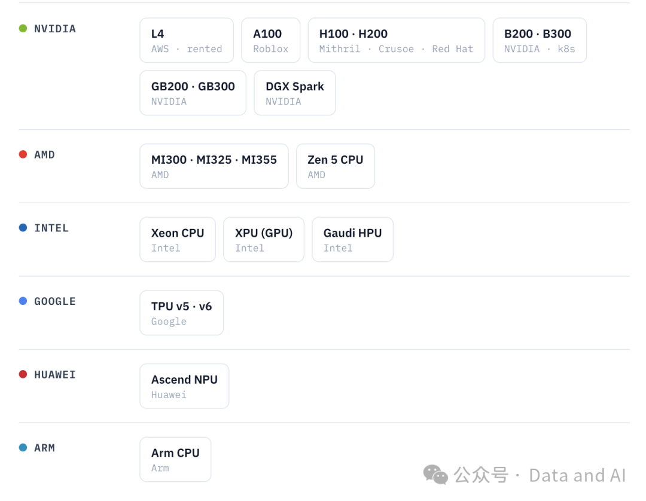This screenshot has height=501, width=646.
Task: Click the blue Google vendor dot
Action: tap(23, 301)
